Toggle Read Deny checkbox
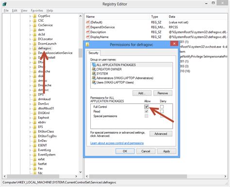This screenshot has width=230, height=187. point(162,111)
